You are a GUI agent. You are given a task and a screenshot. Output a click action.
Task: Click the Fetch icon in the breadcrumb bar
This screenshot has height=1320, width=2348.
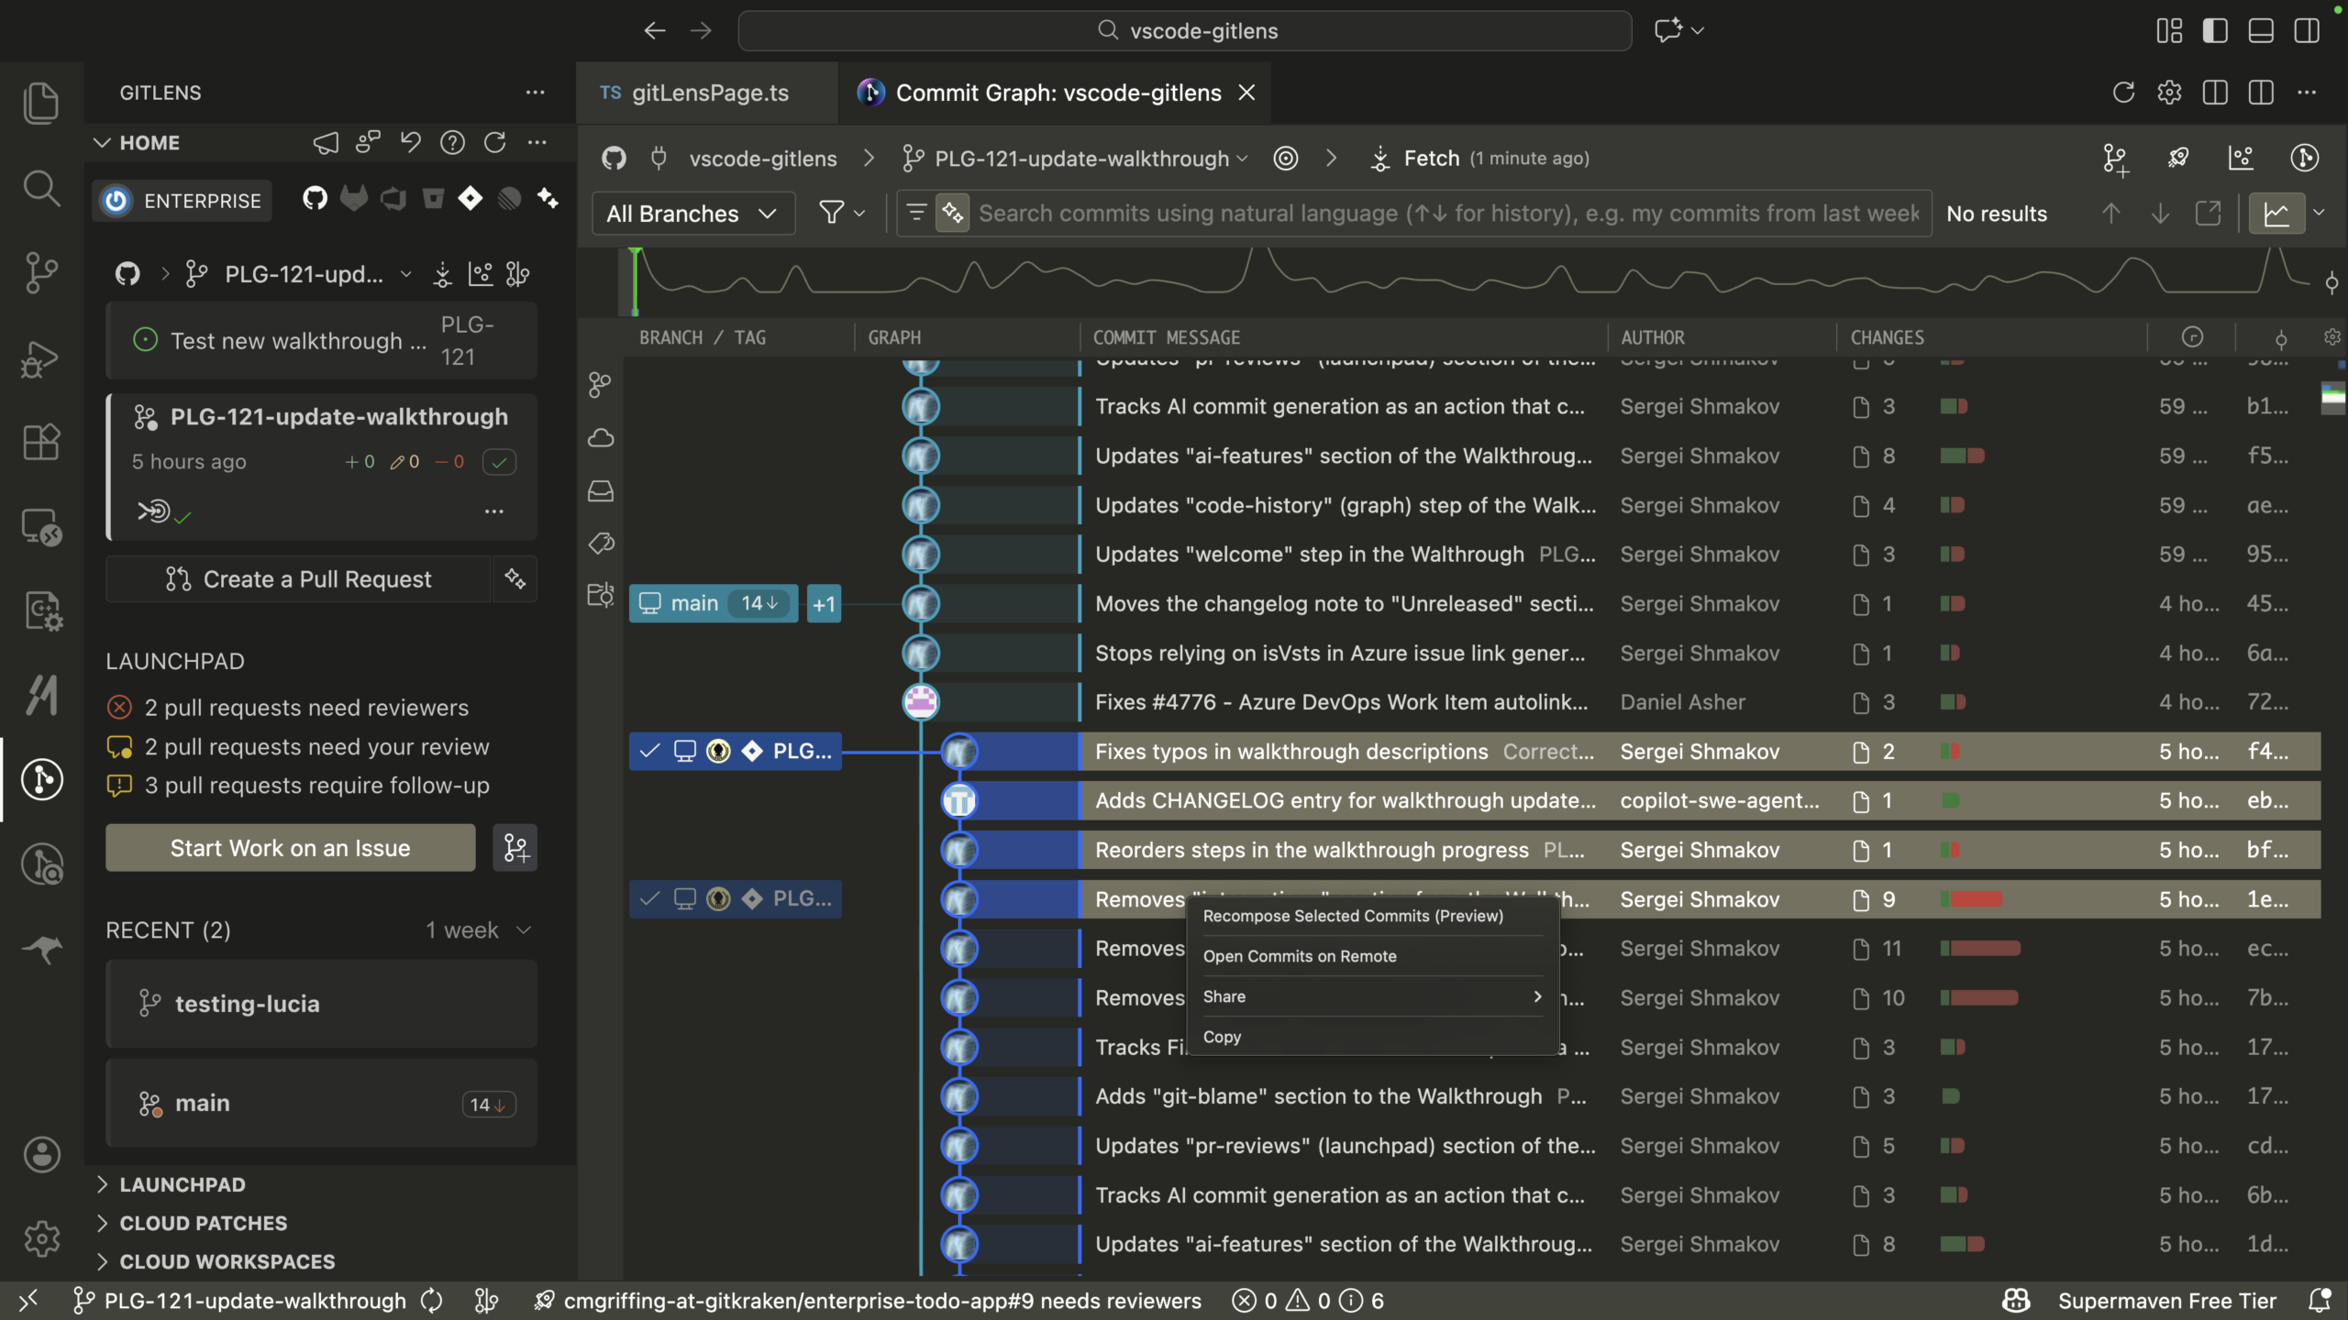pyautogui.click(x=1379, y=158)
